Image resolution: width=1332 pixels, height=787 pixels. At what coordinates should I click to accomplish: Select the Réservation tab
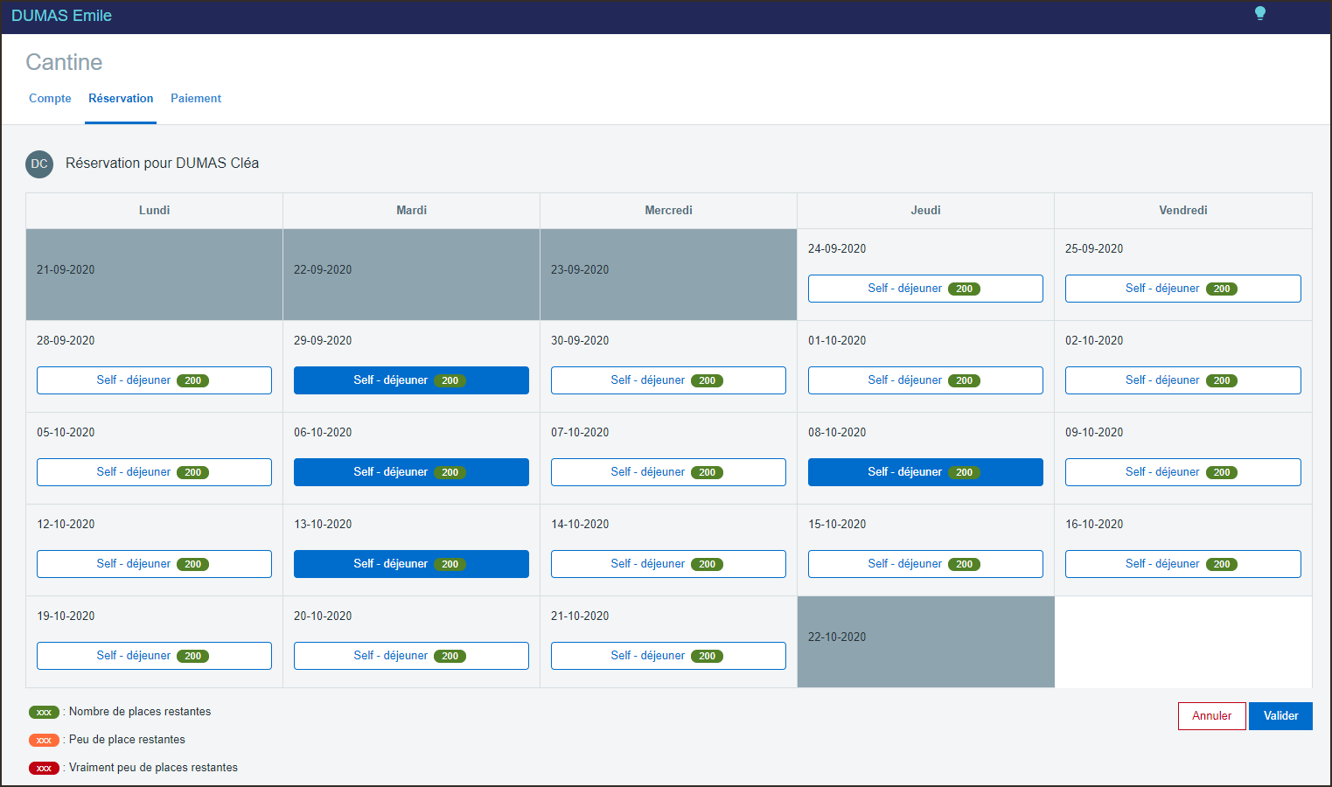pyautogui.click(x=121, y=99)
